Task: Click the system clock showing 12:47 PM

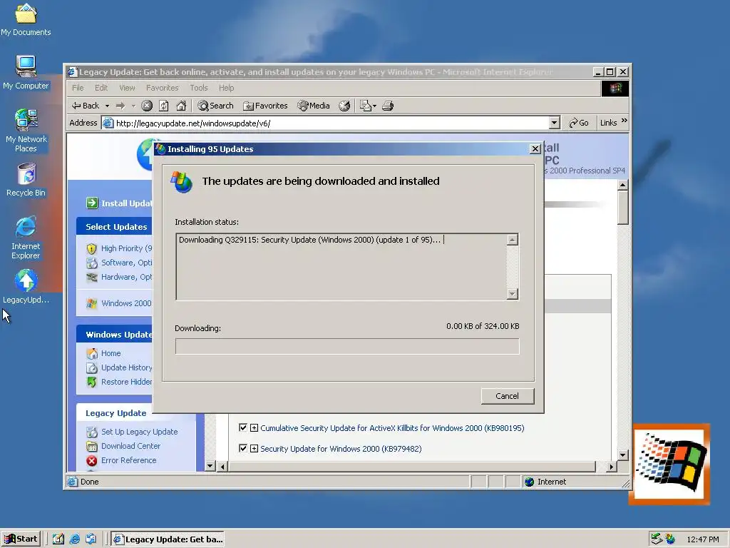Action: coord(702,539)
